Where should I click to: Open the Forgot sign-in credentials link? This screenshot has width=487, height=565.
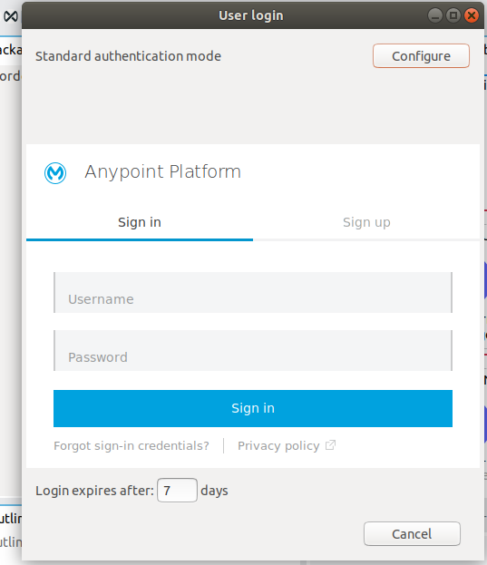(131, 445)
